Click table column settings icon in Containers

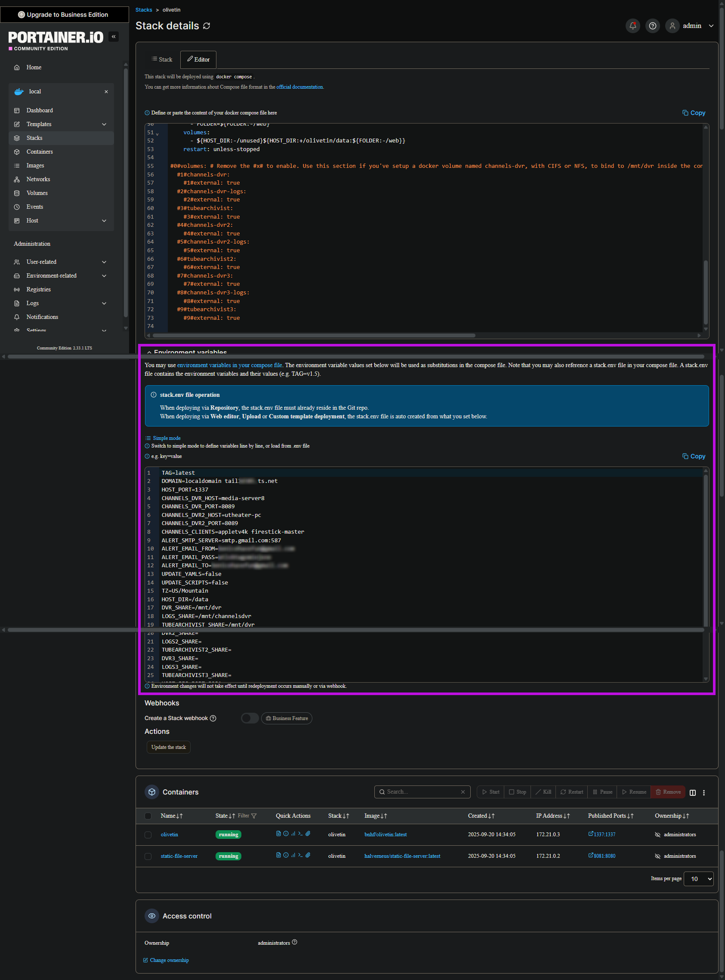[x=693, y=792]
